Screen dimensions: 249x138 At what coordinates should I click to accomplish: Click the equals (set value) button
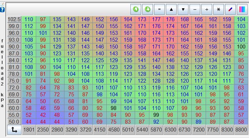pos(159,9)
